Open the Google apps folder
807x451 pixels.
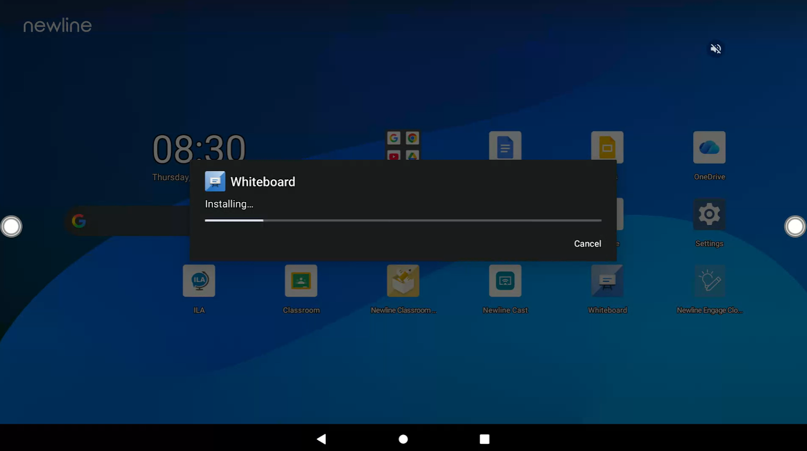403,146
